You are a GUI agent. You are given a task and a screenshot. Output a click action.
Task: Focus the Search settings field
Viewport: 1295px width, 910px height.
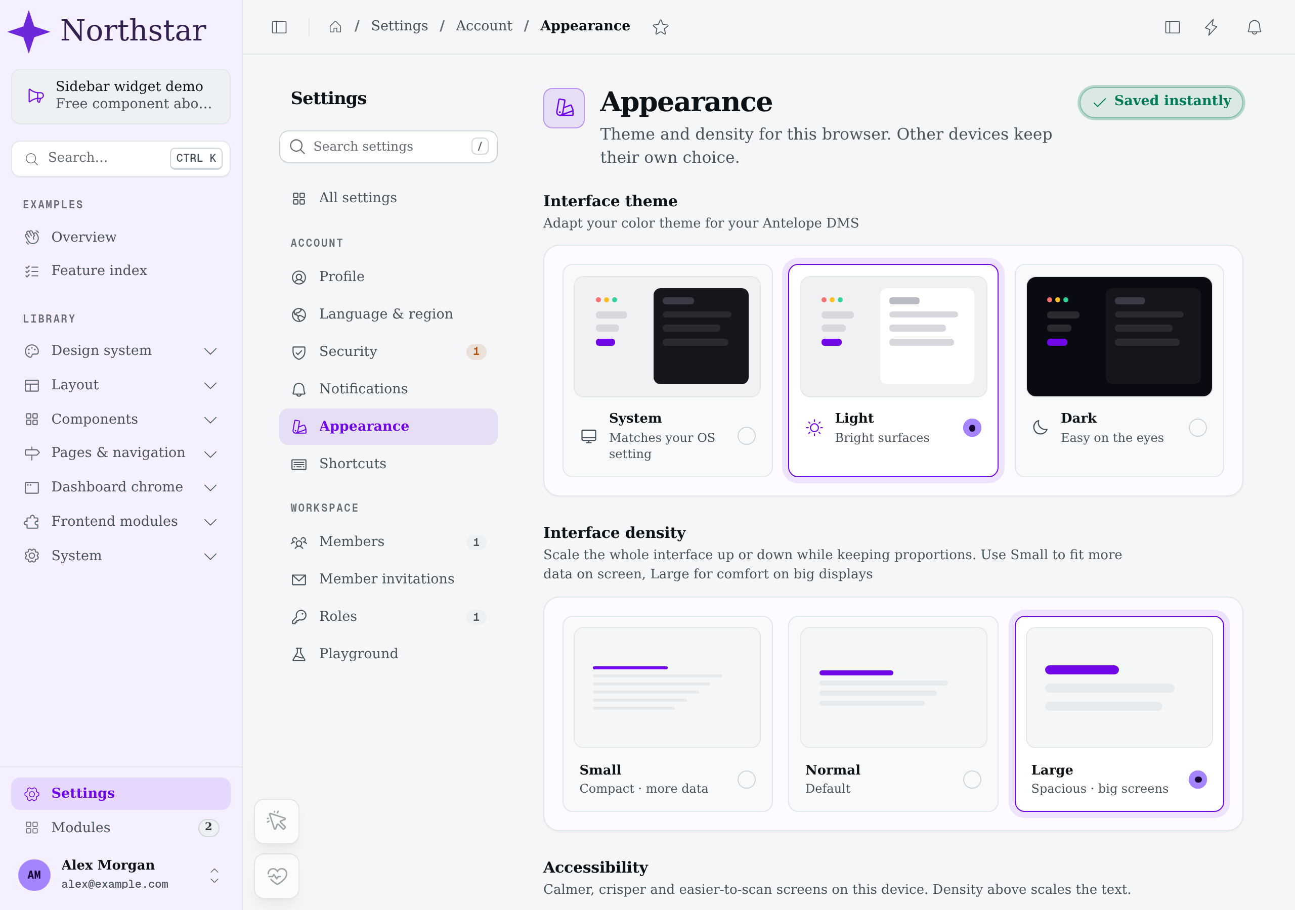pyautogui.click(x=388, y=147)
